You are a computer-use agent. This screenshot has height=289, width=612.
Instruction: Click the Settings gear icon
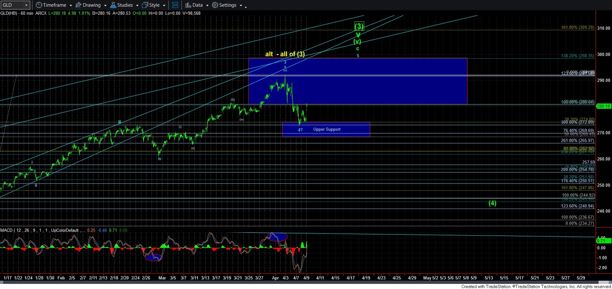click(215, 5)
